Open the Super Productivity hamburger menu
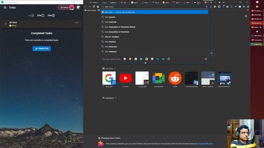The height and width of the screenshot is (148, 264). [x=5, y=7]
